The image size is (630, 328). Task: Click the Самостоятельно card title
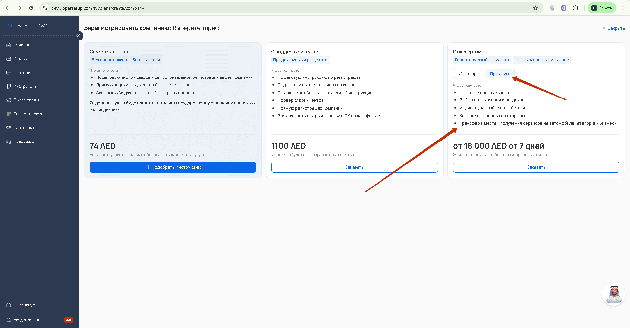[x=109, y=52]
